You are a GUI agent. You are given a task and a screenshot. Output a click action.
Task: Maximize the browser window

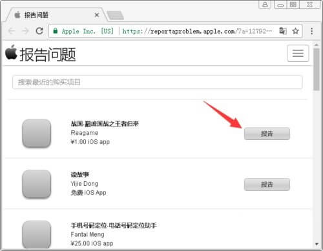293,5
